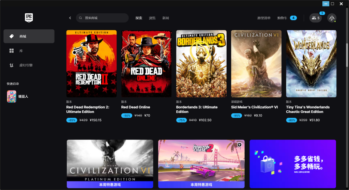Open Civilization VI Platinum Edition banner

tap(110, 164)
